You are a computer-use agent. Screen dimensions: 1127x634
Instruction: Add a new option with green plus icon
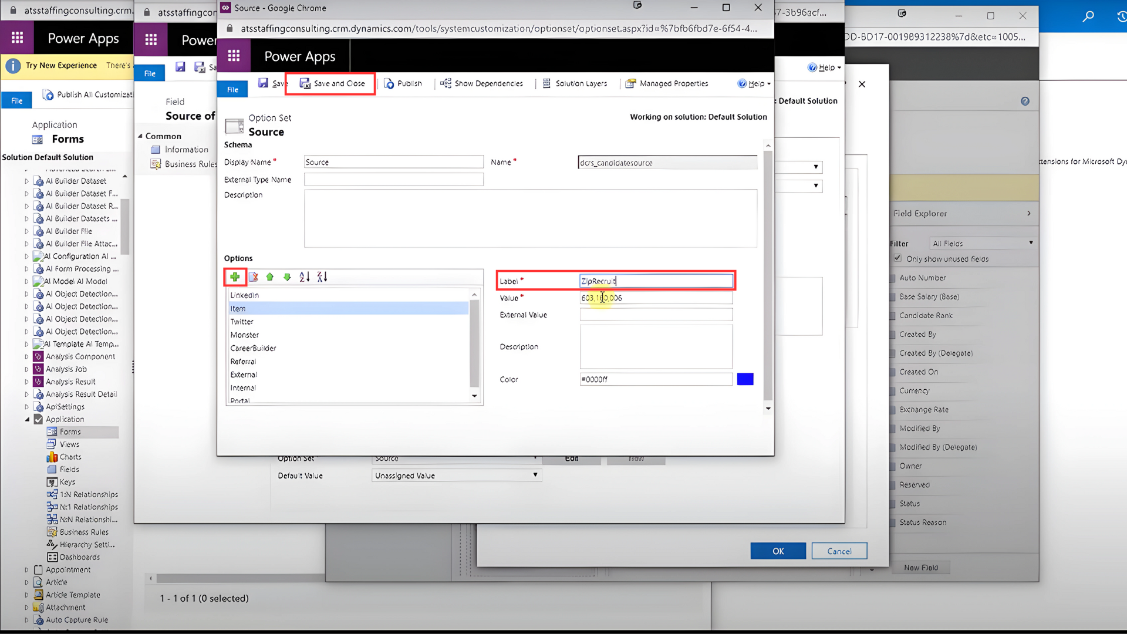(x=235, y=276)
